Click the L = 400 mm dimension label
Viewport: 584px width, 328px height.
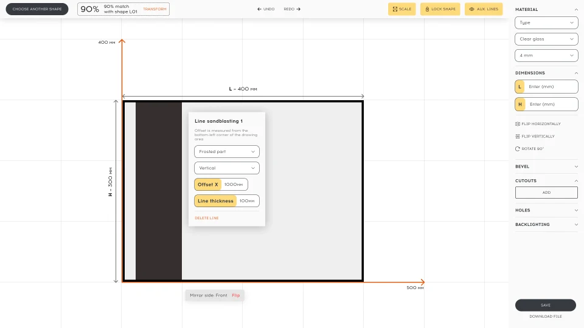(243, 89)
